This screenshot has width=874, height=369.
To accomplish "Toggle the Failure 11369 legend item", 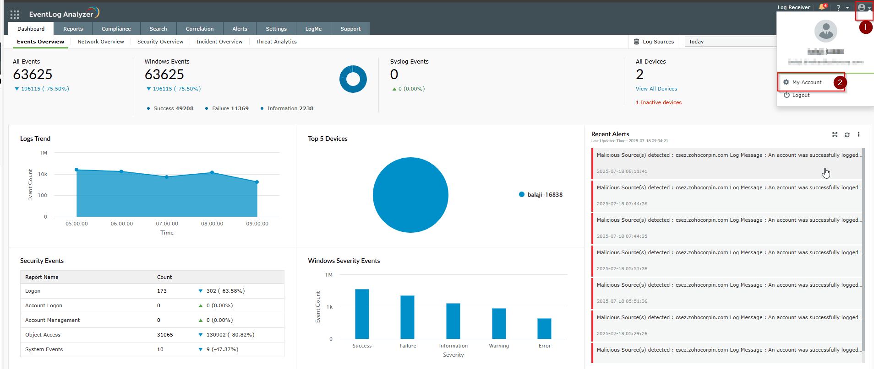I will [227, 108].
